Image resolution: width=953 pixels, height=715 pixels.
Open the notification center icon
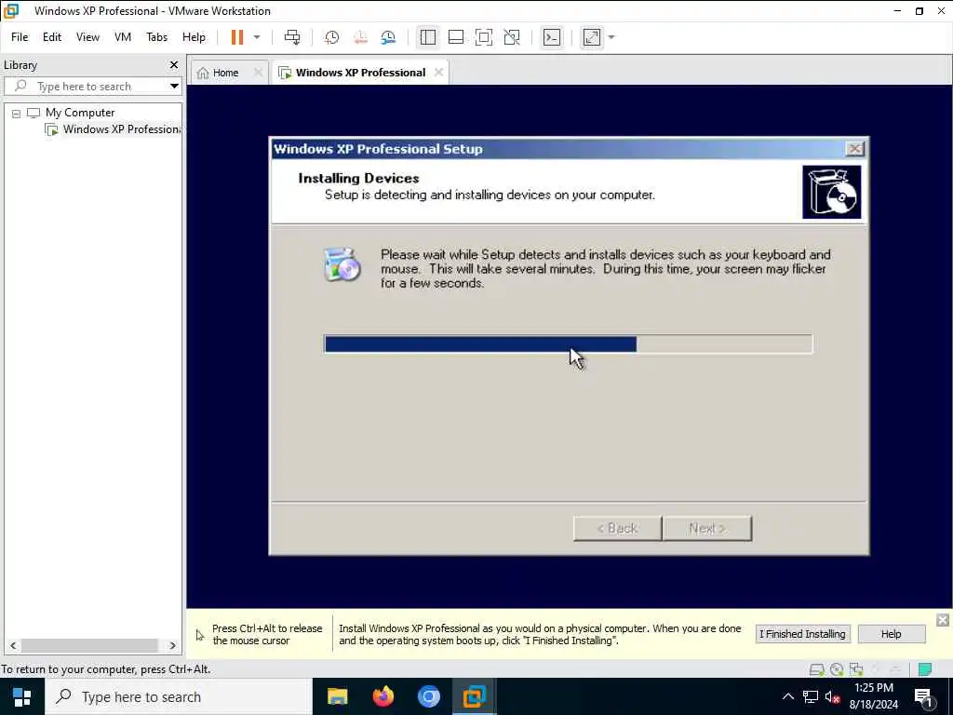tap(924, 696)
